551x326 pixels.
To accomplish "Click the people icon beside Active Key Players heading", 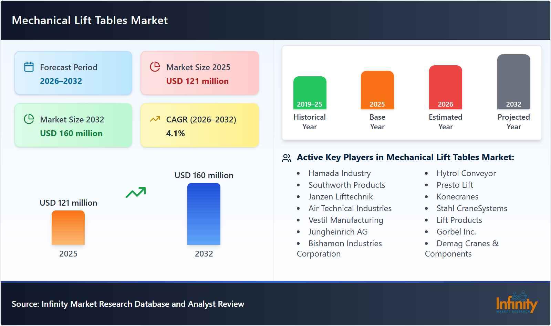I will tap(286, 157).
